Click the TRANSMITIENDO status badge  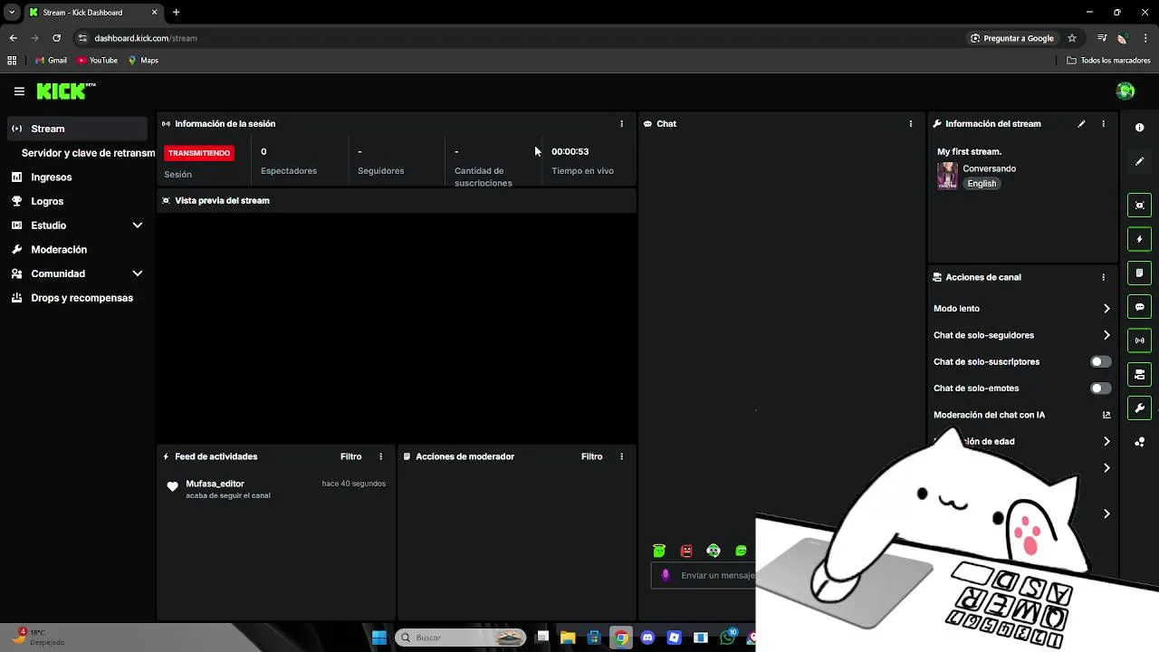tap(199, 153)
